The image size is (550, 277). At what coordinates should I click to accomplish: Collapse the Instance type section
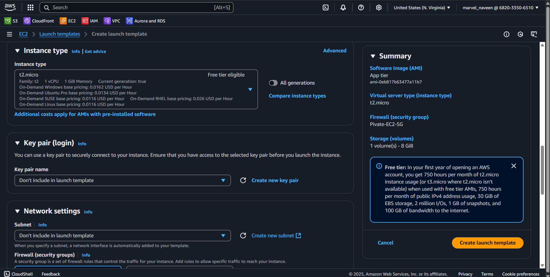click(x=18, y=51)
